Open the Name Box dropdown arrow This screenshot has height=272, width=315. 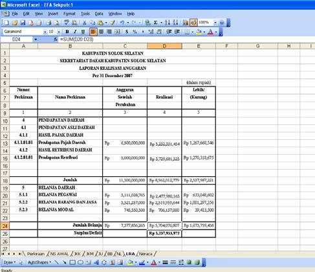pos(36,40)
